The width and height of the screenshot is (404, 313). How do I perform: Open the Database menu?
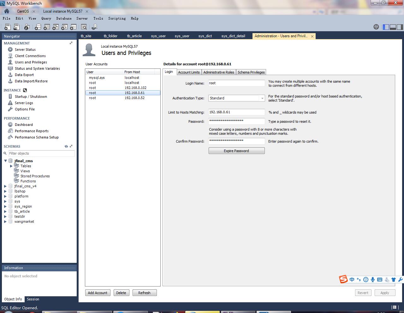click(64, 18)
